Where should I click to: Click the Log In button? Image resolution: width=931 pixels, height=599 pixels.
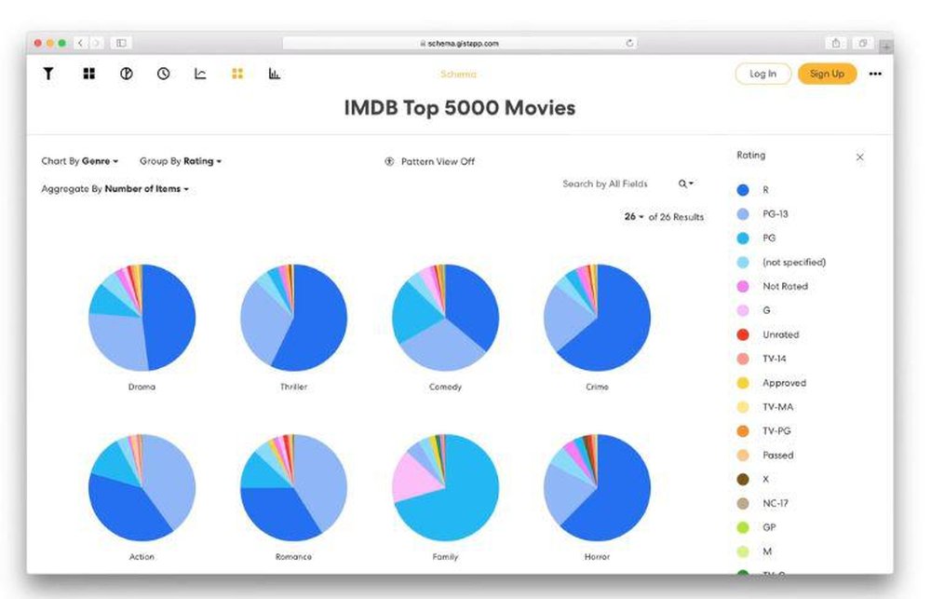click(763, 74)
